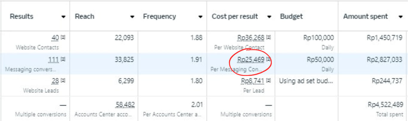Click the info icon beside Rp25,469

click(269, 59)
